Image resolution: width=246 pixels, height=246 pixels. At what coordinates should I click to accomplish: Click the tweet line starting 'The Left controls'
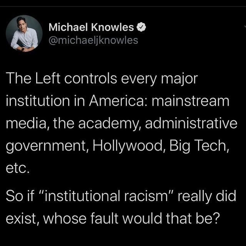click(x=101, y=79)
